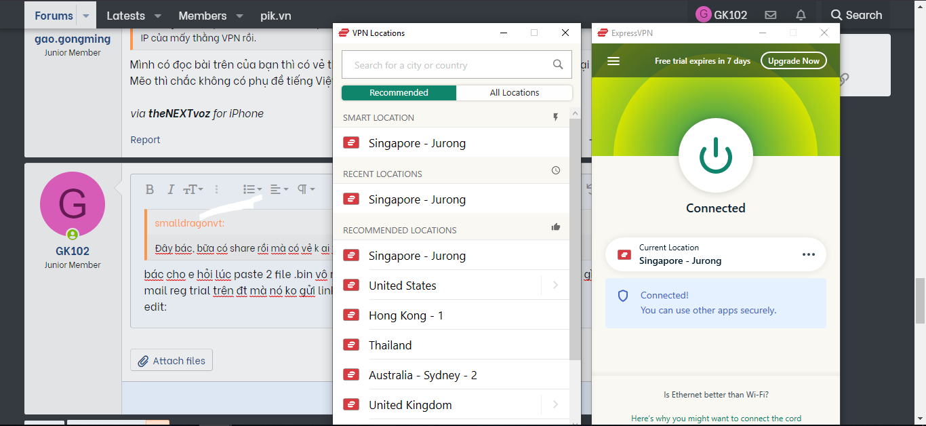The width and height of the screenshot is (926, 426).
Task: Open the Ethernet better than Wi-Fi tip
Action: click(716, 395)
